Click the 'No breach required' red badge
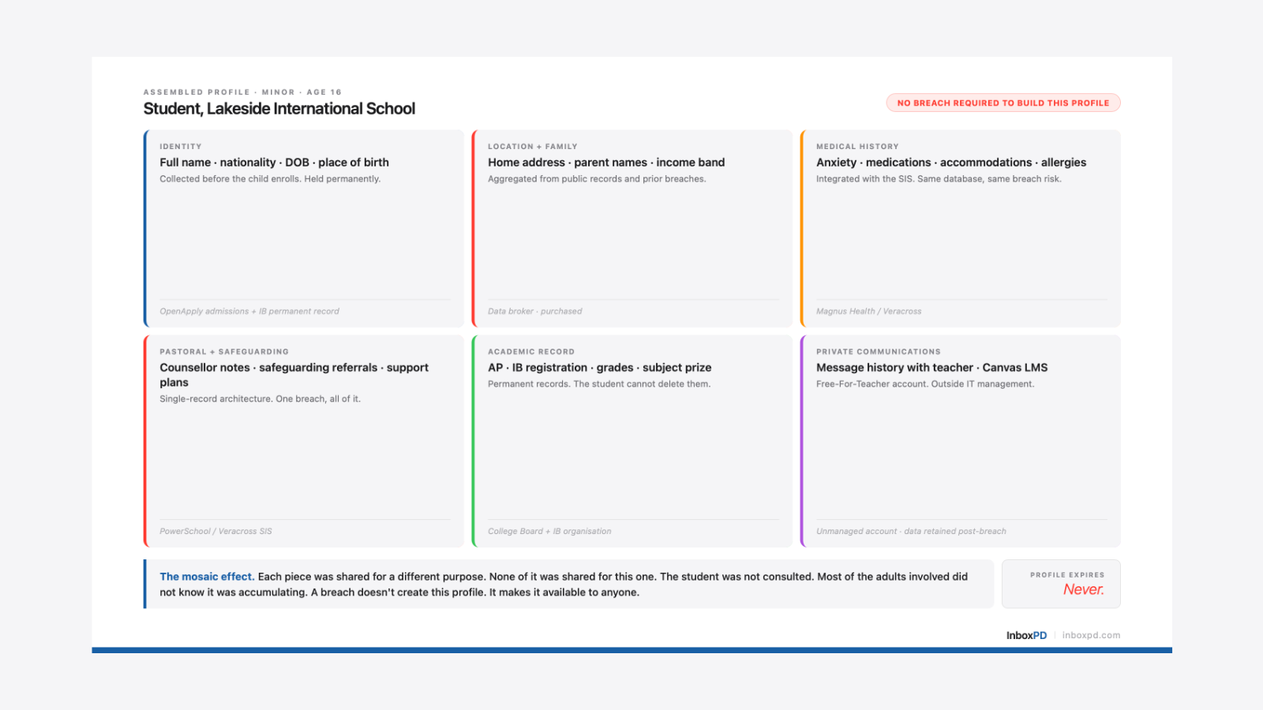1263x710 pixels. click(x=1003, y=103)
